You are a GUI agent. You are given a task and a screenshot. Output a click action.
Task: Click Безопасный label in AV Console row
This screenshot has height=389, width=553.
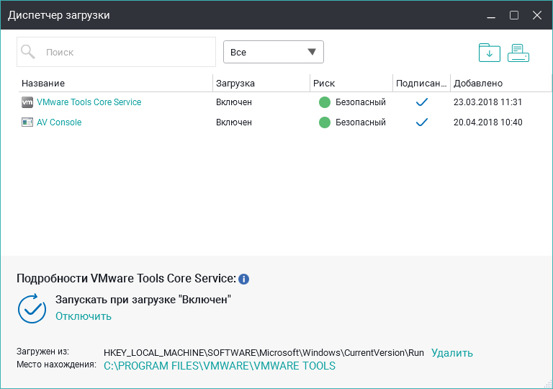[361, 122]
